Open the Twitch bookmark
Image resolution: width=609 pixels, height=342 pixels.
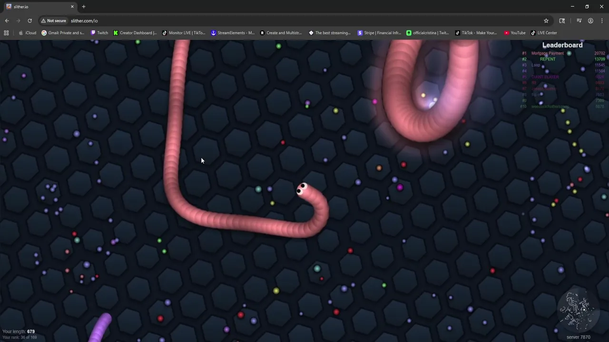click(x=99, y=33)
